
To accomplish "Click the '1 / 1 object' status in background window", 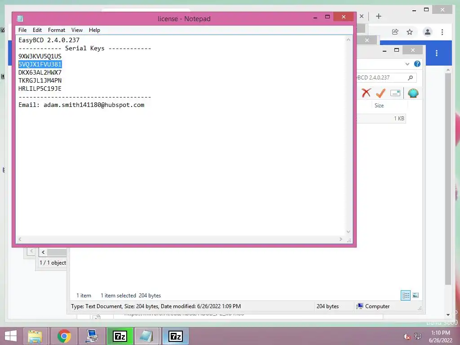I will point(53,262).
